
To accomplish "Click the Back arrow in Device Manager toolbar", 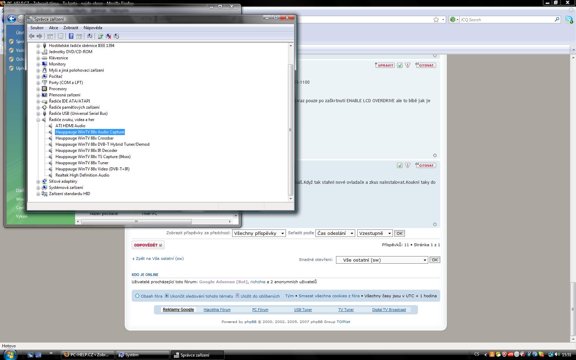I will [x=32, y=36].
